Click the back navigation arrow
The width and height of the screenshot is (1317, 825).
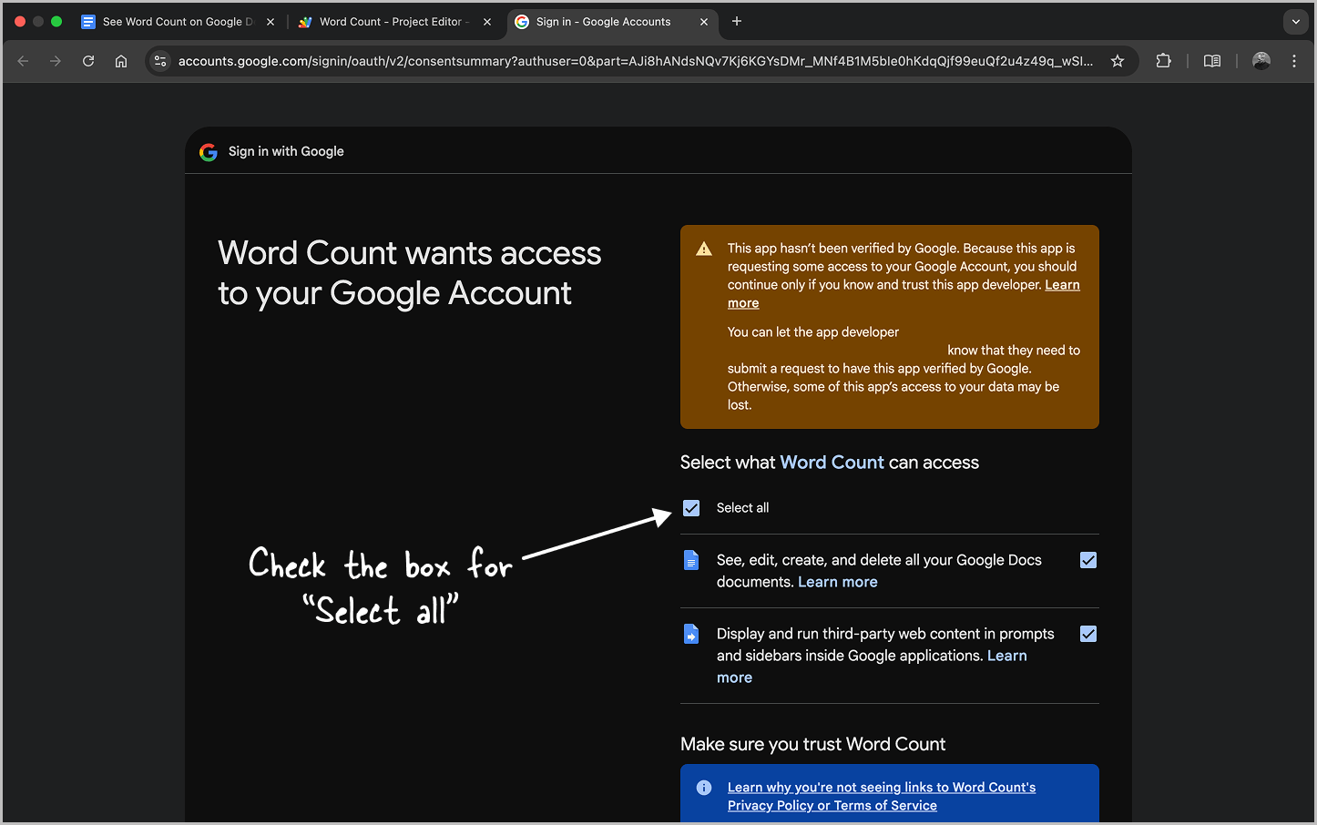pyautogui.click(x=23, y=61)
